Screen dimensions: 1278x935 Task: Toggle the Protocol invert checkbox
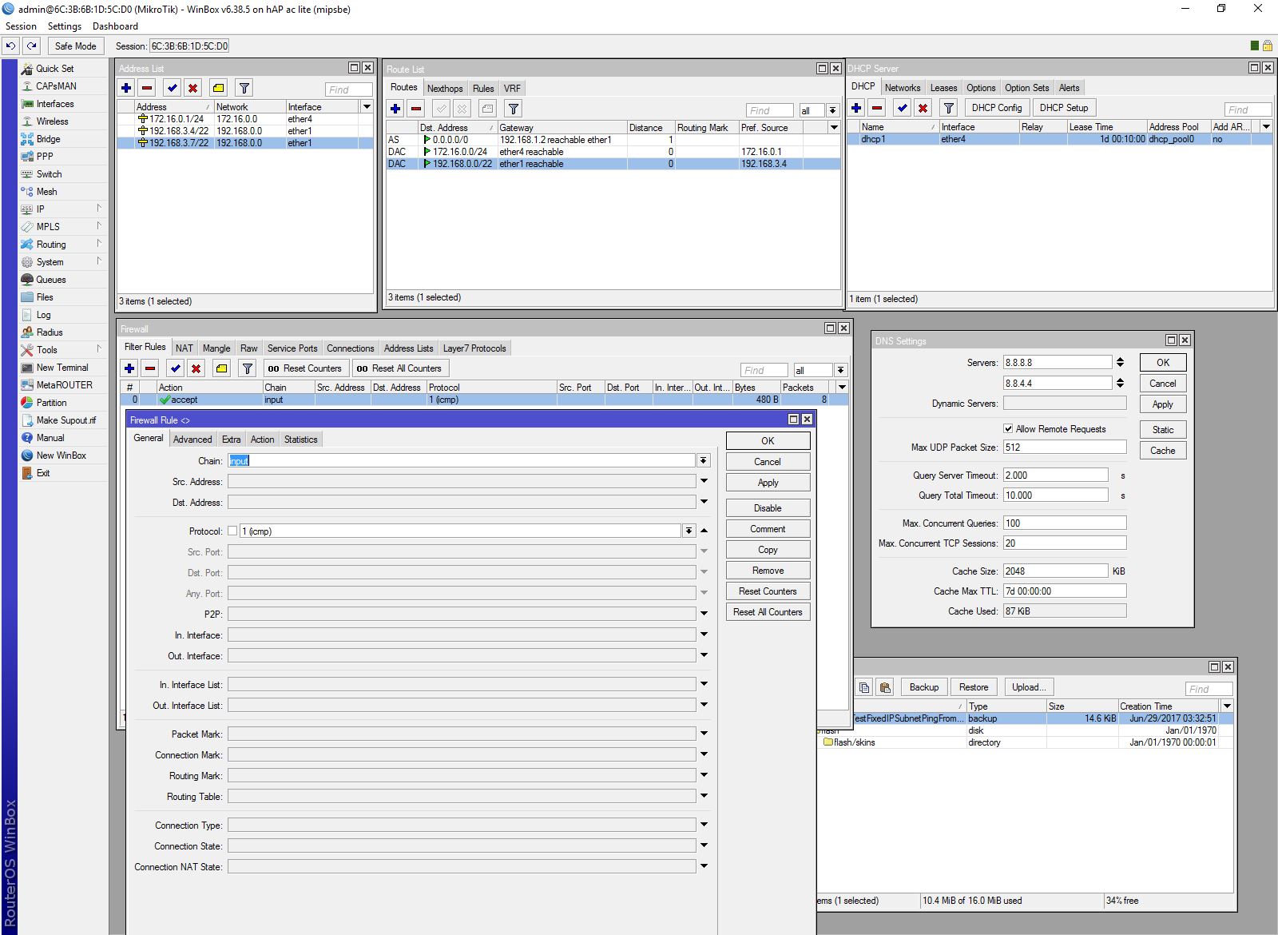tap(232, 531)
